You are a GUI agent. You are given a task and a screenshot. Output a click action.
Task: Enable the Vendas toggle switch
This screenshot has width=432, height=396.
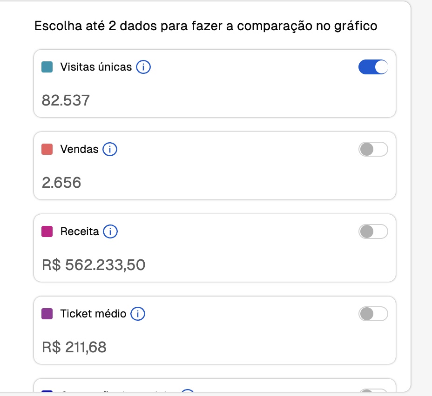click(x=373, y=149)
